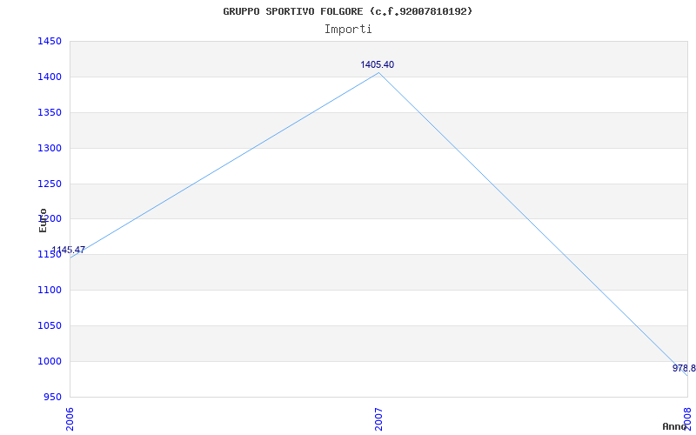
Task: Click the 1100 y-axis value
Action: (x=49, y=291)
